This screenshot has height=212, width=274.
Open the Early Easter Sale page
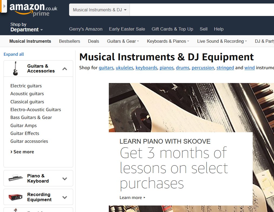coord(127,29)
